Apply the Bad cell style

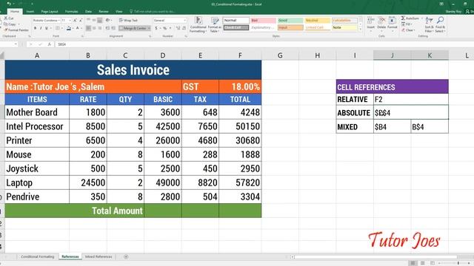click(x=263, y=20)
